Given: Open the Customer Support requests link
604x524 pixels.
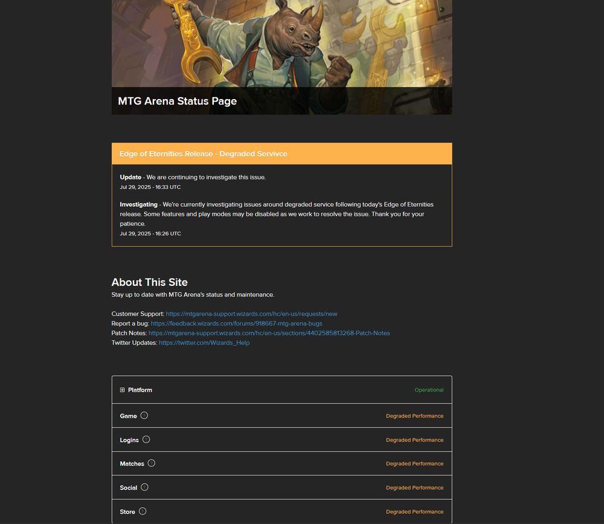Looking at the screenshot, I should tap(251, 314).
